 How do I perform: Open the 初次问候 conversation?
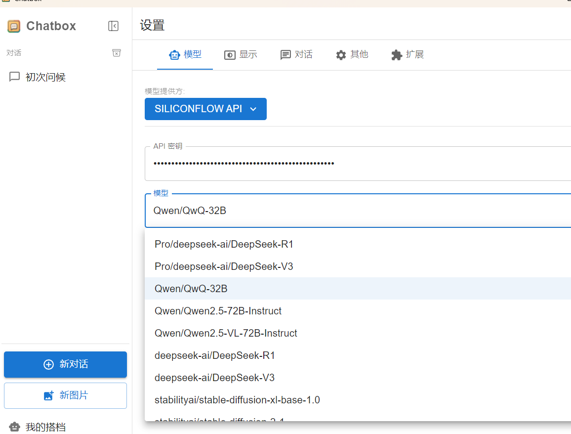[x=66, y=77]
